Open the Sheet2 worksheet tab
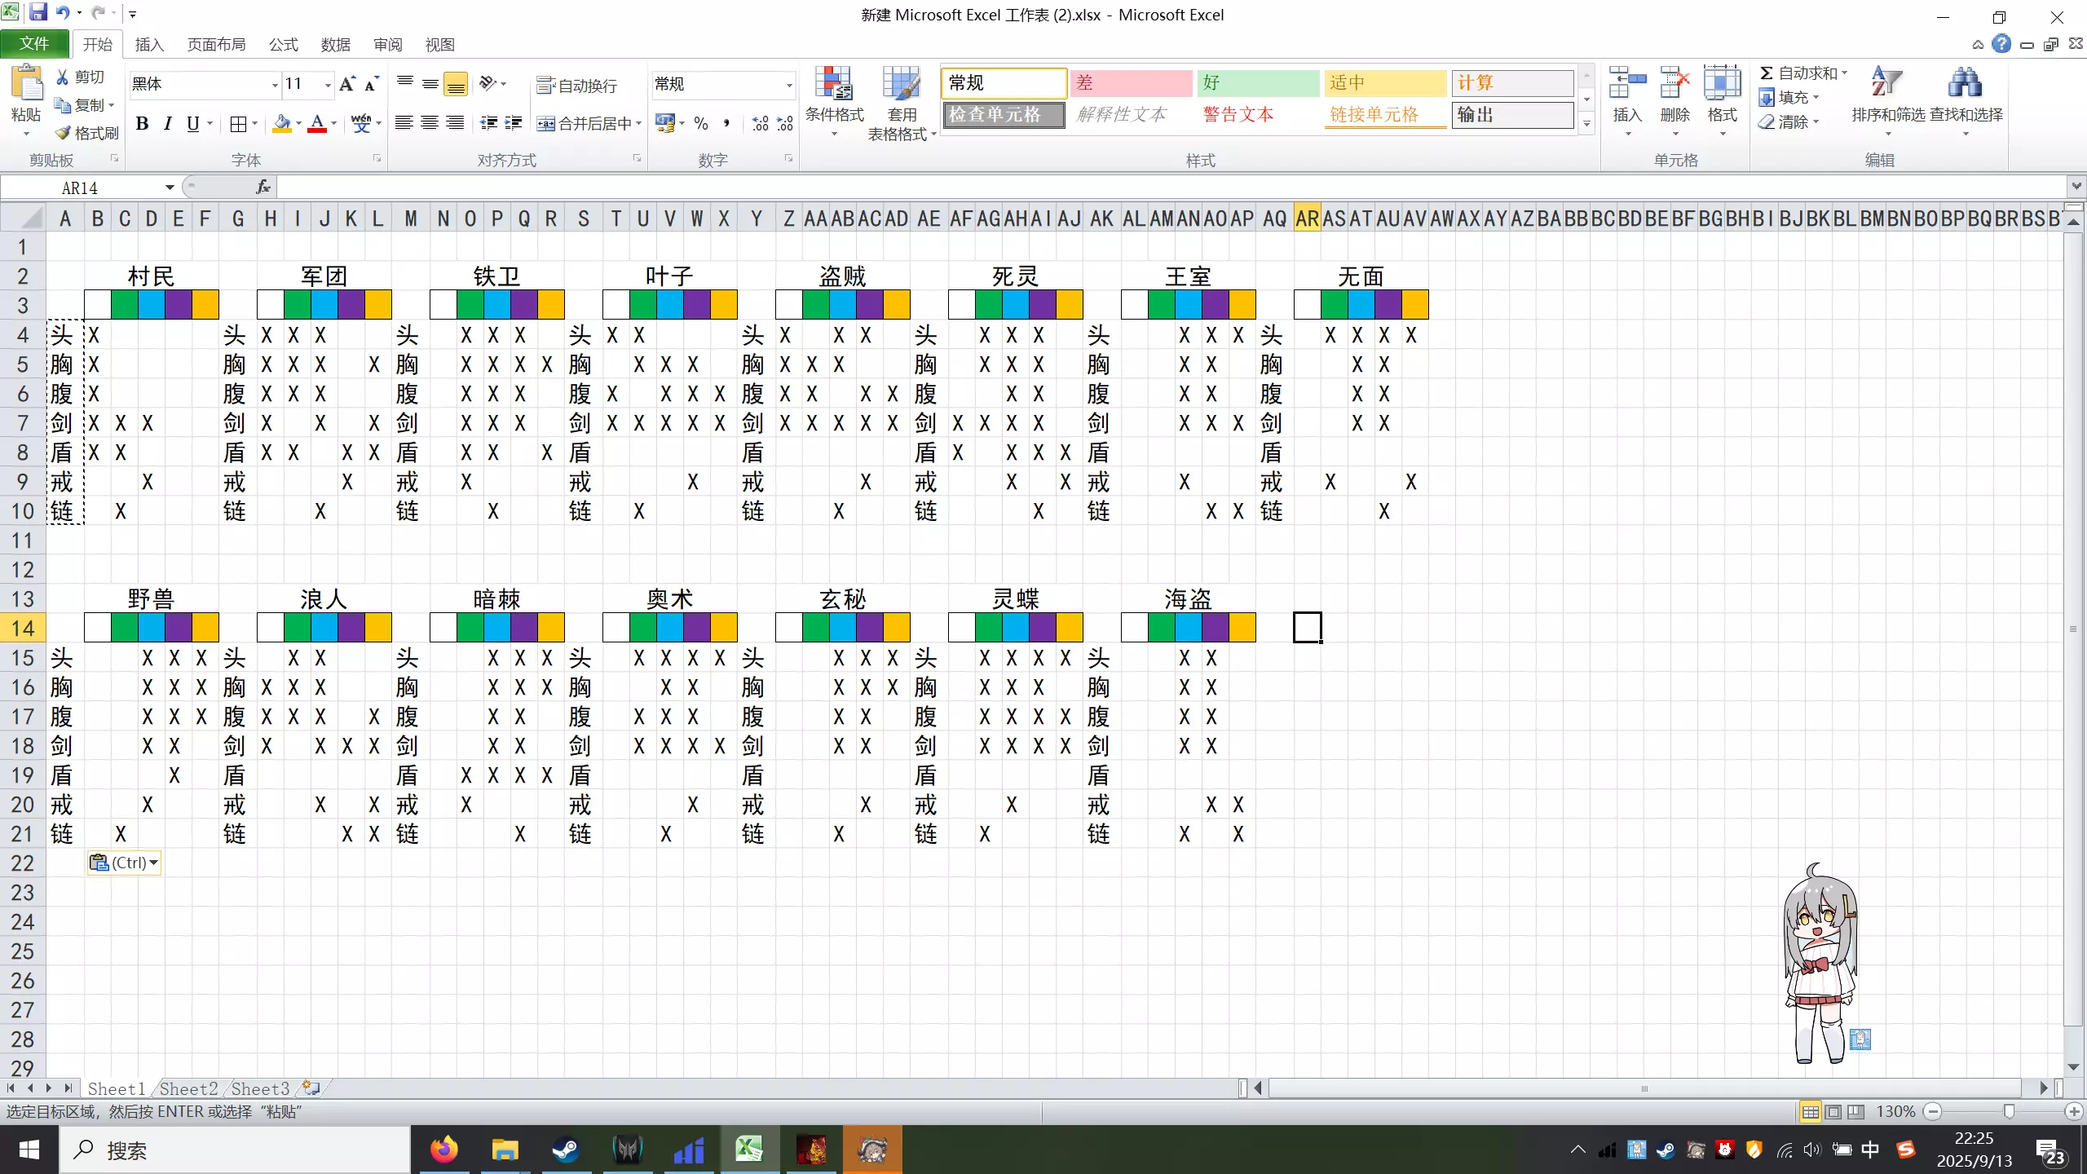This screenshot has width=2087, height=1174. [188, 1088]
